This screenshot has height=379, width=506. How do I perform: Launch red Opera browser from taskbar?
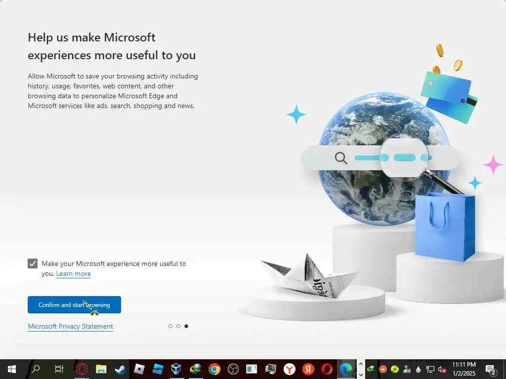point(327,369)
